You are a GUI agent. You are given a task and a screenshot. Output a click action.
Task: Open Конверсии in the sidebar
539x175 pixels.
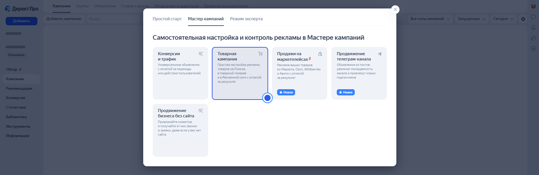15,98
